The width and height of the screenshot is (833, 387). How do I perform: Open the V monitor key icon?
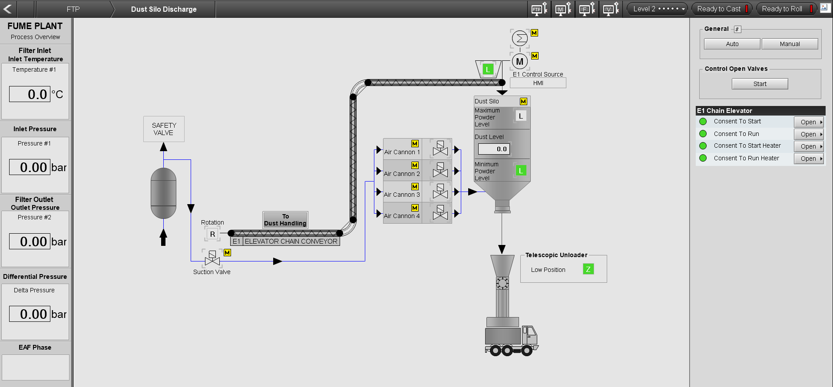coord(611,9)
